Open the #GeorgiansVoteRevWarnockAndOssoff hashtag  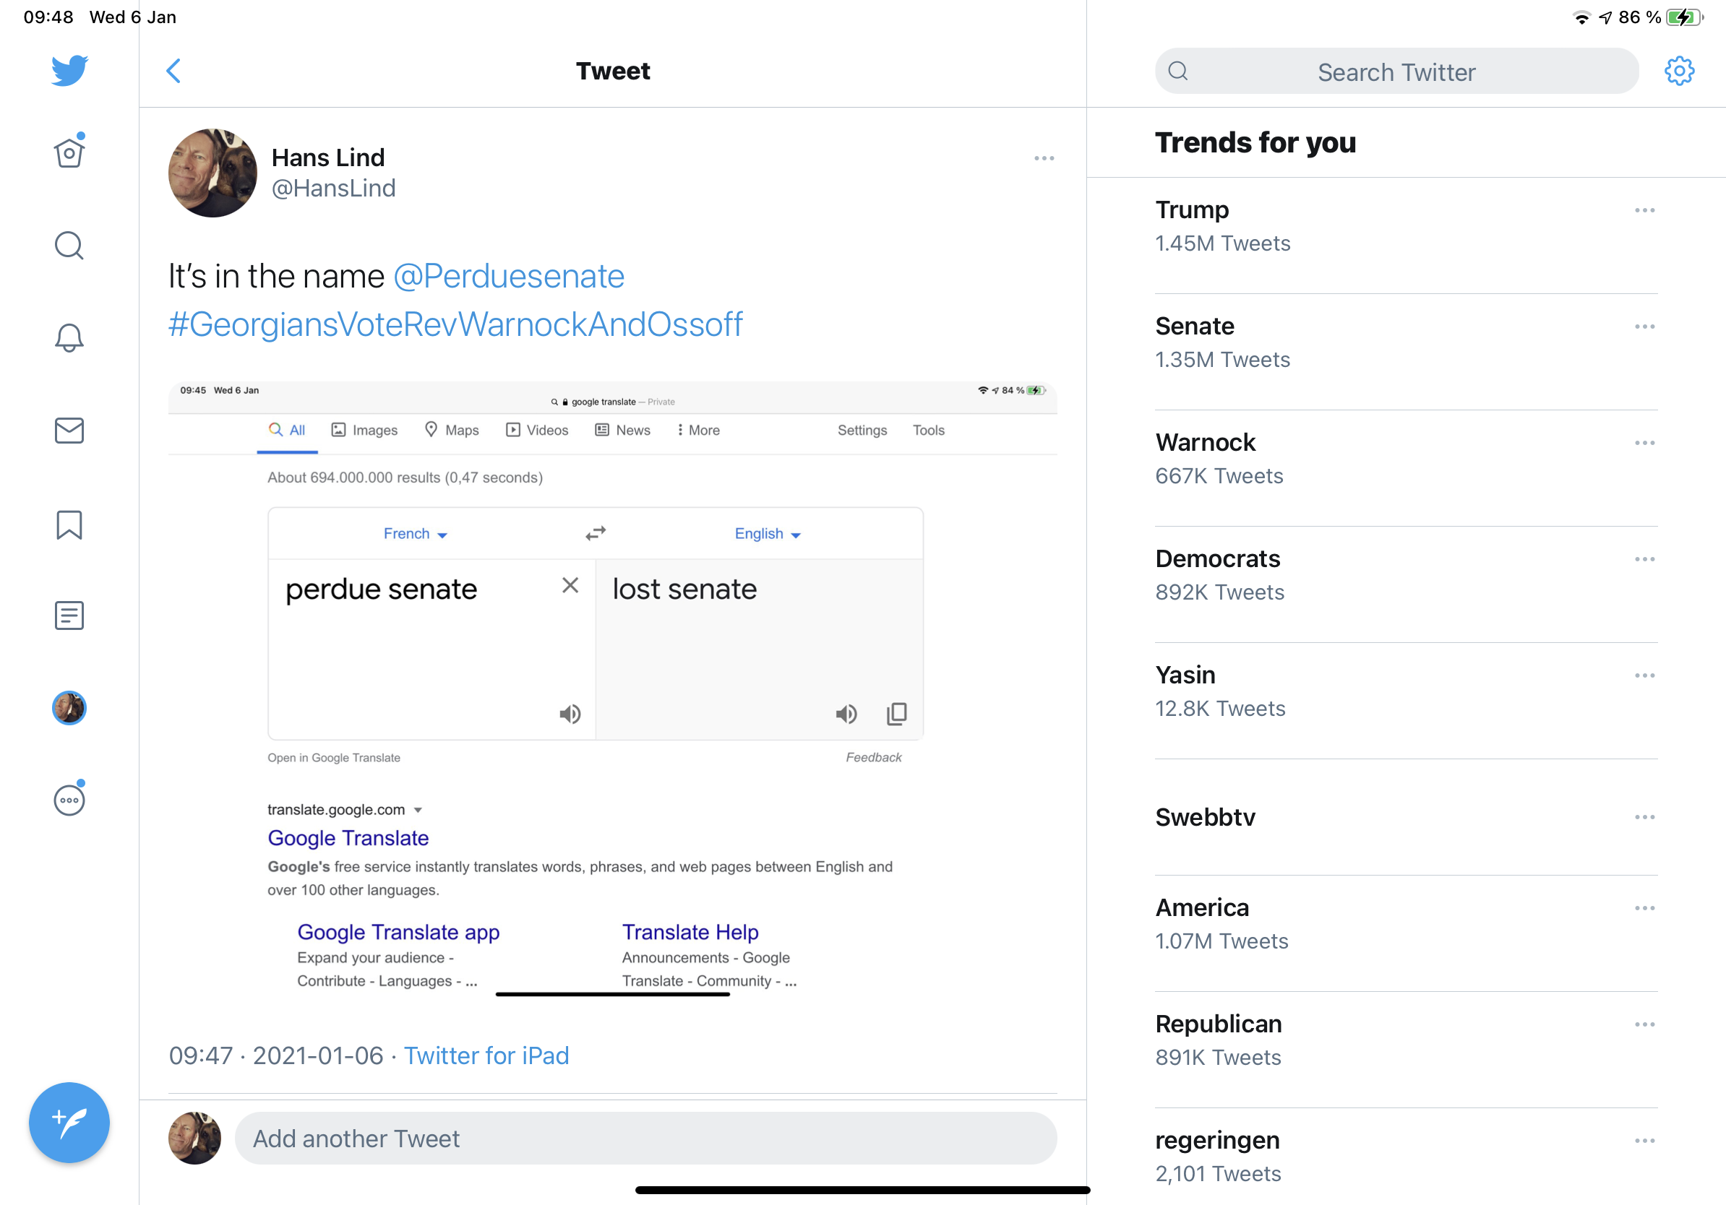pos(455,324)
